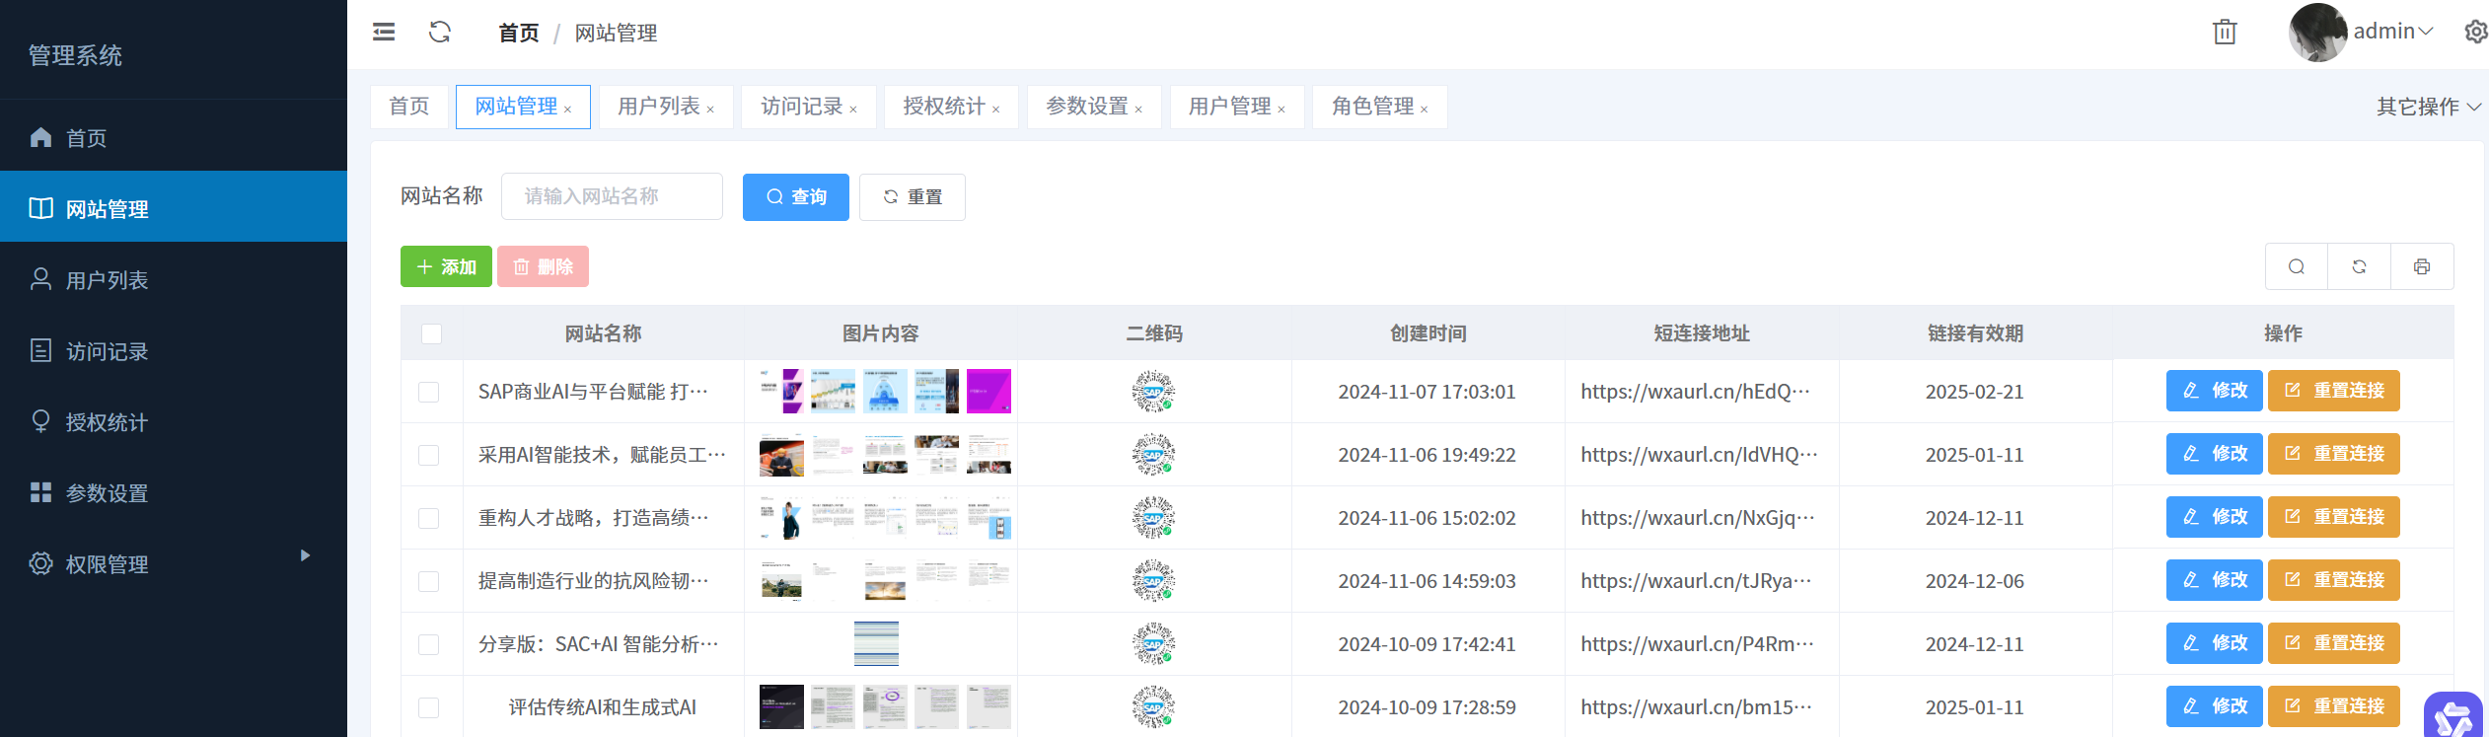
Task: Click the 链接有效期 column header
Action: [x=1975, y=333]
